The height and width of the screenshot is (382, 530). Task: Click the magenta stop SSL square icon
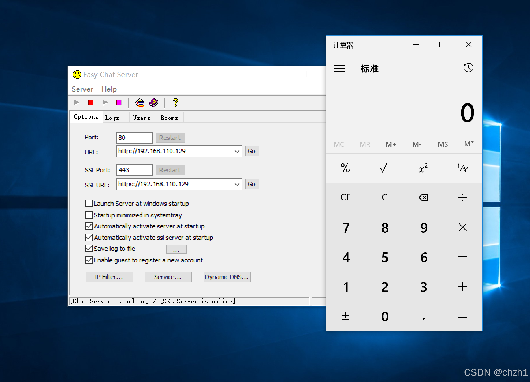coord(119,103)
